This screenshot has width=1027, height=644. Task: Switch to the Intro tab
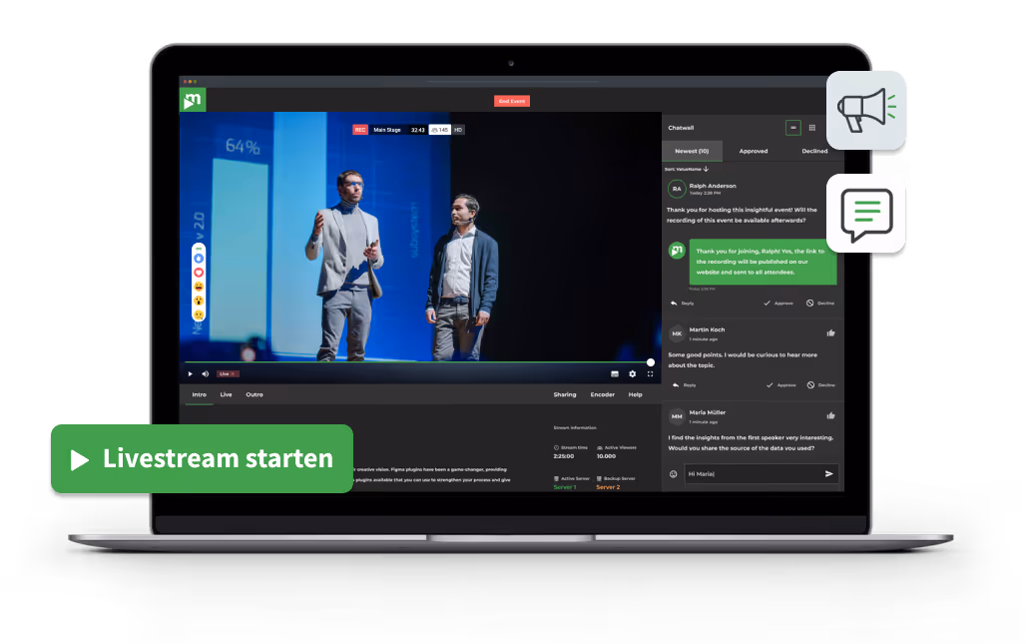point(200,394)
